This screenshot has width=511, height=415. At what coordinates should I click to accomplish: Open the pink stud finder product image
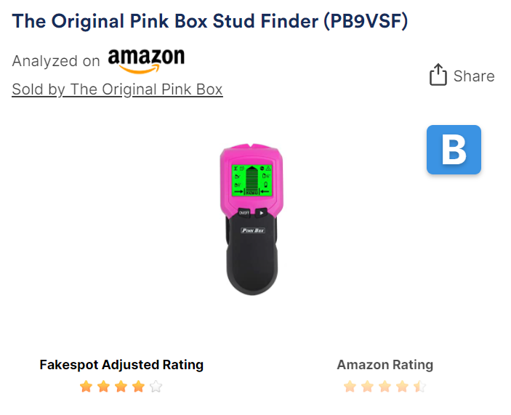coord(252,219)
